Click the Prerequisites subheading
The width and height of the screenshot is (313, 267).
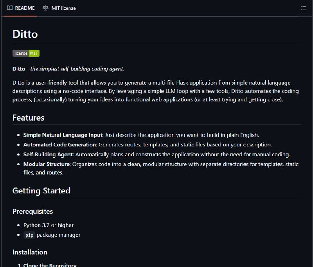point(32,211)
